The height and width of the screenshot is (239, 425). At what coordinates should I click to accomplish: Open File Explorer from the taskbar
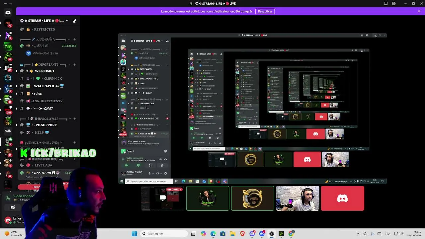pos(232,234)
